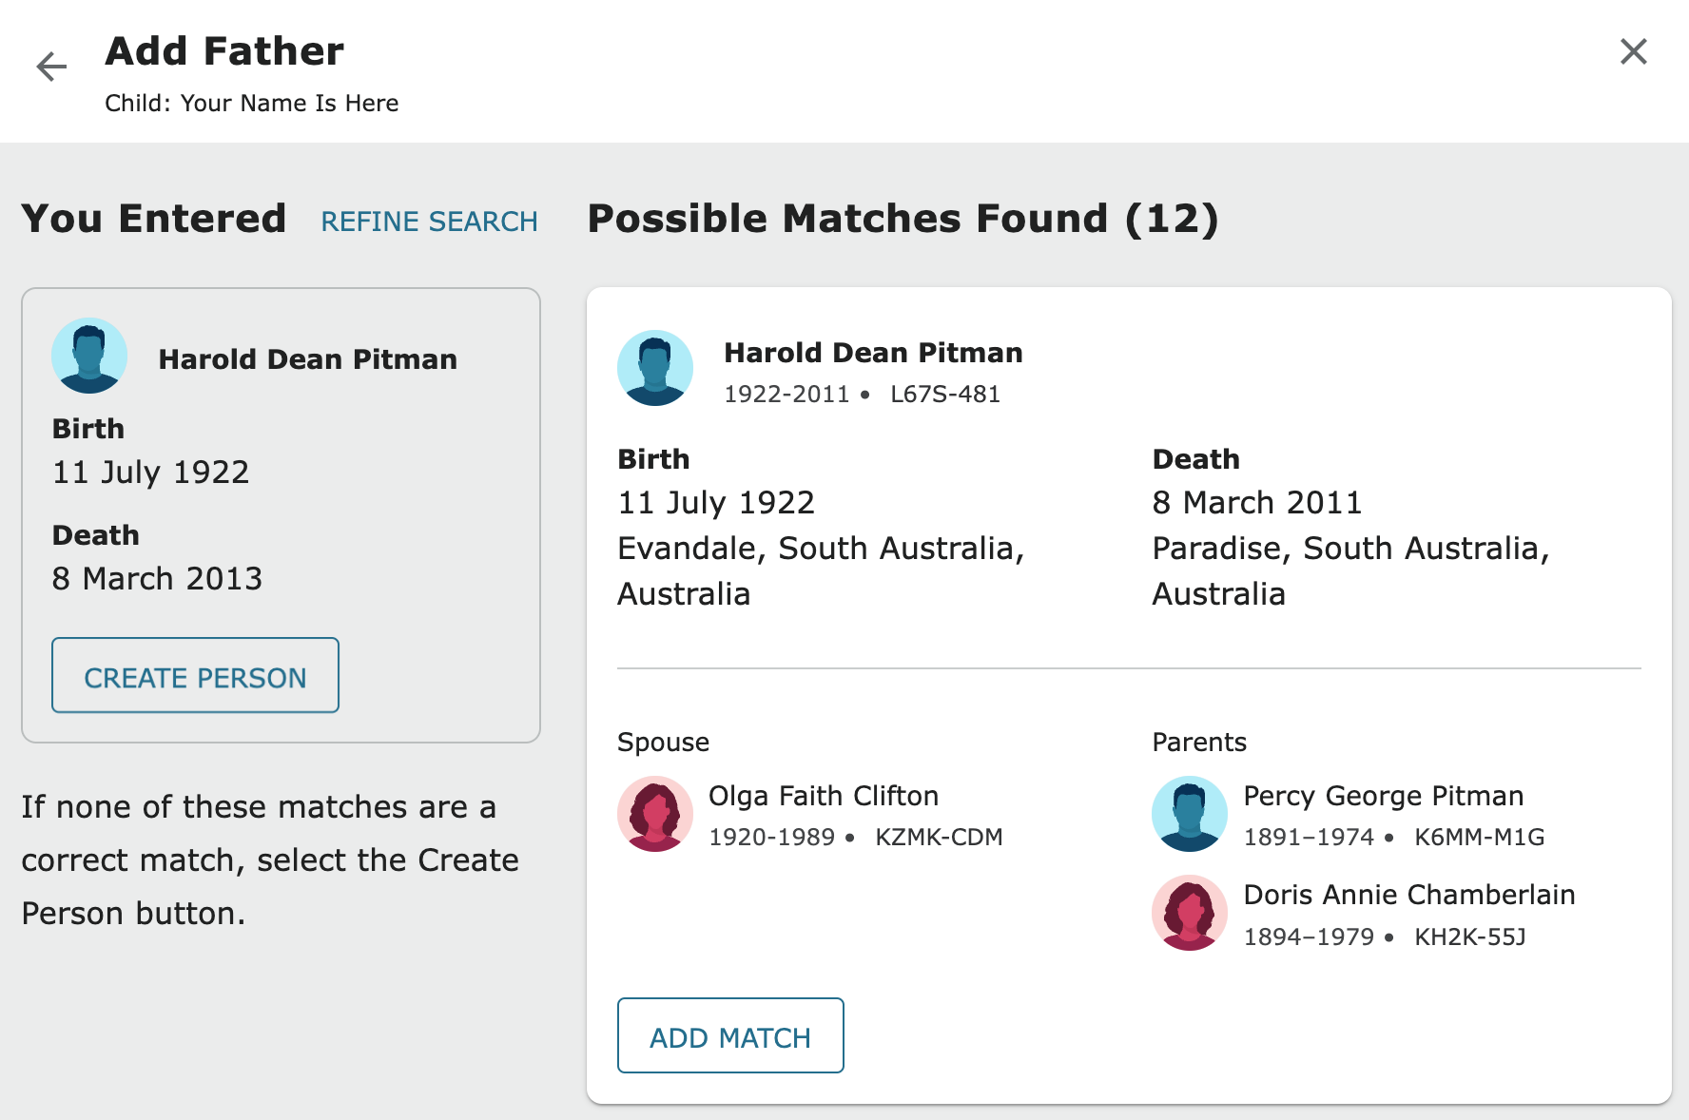The width and height of the screenshot is (1689, 1120).
Task: Open spouse record KZMK-CDM
Action: 939,838
